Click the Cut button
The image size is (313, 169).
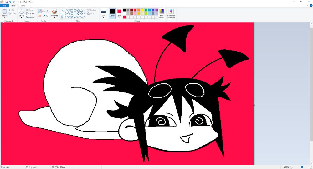coord(12,10)
